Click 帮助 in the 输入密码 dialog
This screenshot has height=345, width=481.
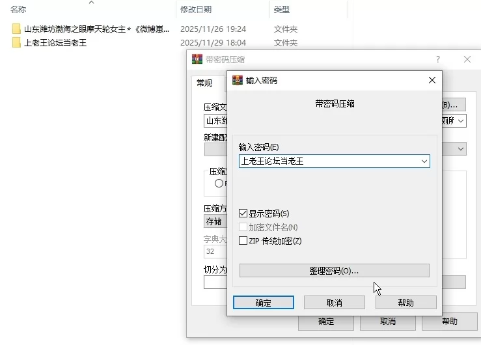pyautogui.click(x=406, y=303)
